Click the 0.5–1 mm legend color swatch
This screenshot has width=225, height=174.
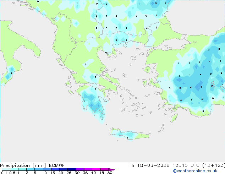tap(14, 169)
